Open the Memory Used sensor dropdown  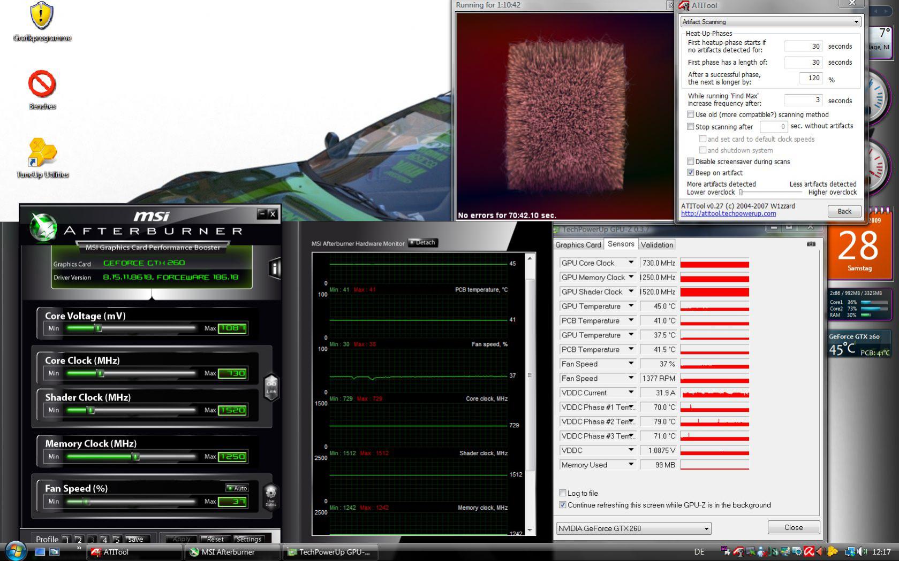point(631,465)
